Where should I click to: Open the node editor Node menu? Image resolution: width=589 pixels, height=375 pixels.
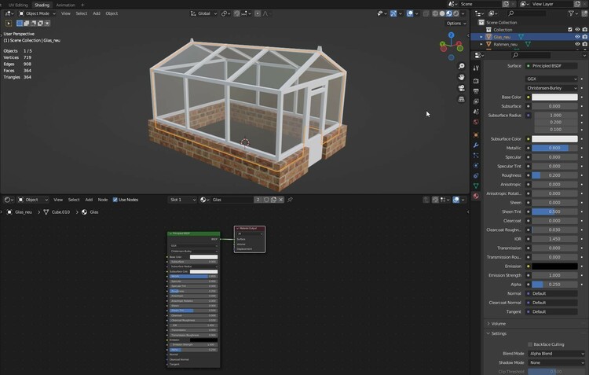(103, 200)
